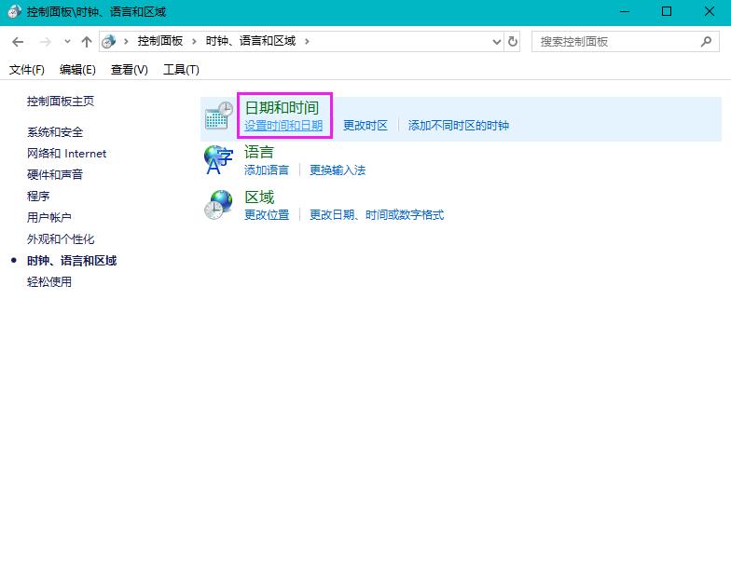Viewport: 731px width, 585px height.
Task: Click 添加不同时区的时钟 link
Action: coord(459,125)
